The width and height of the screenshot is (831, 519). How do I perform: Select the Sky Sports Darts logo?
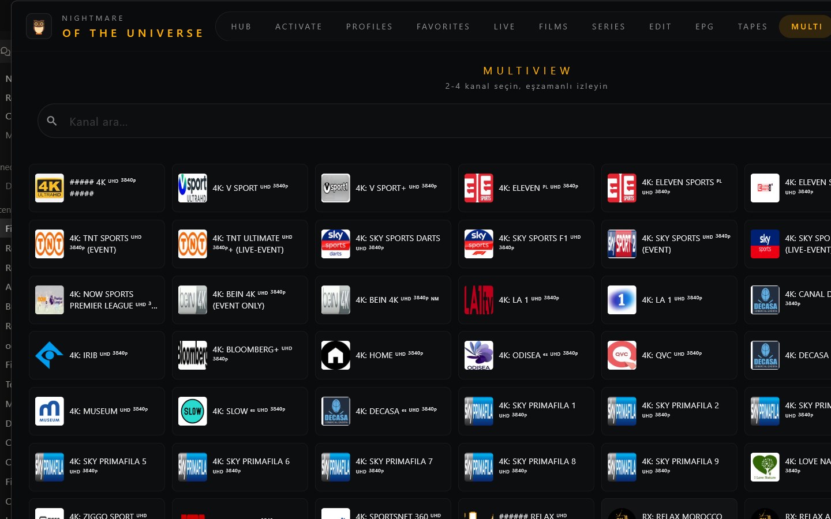pos(336,244)
